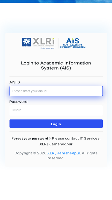Click the Copyright © 2026 notice

click(x=30, y=153)
